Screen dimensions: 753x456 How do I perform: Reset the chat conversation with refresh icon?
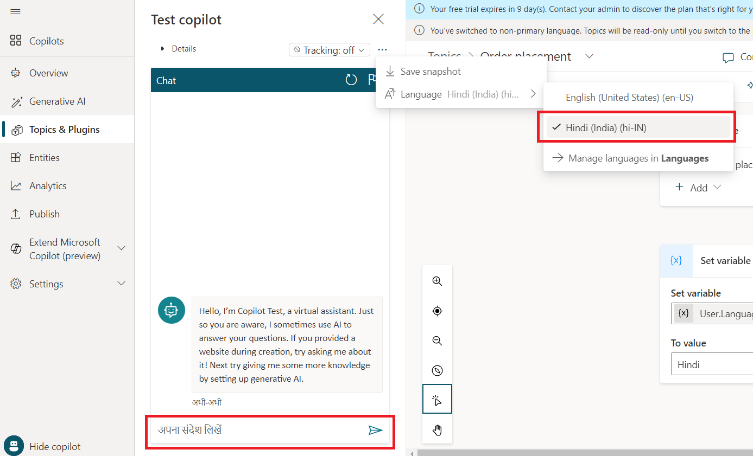[351, 80]
